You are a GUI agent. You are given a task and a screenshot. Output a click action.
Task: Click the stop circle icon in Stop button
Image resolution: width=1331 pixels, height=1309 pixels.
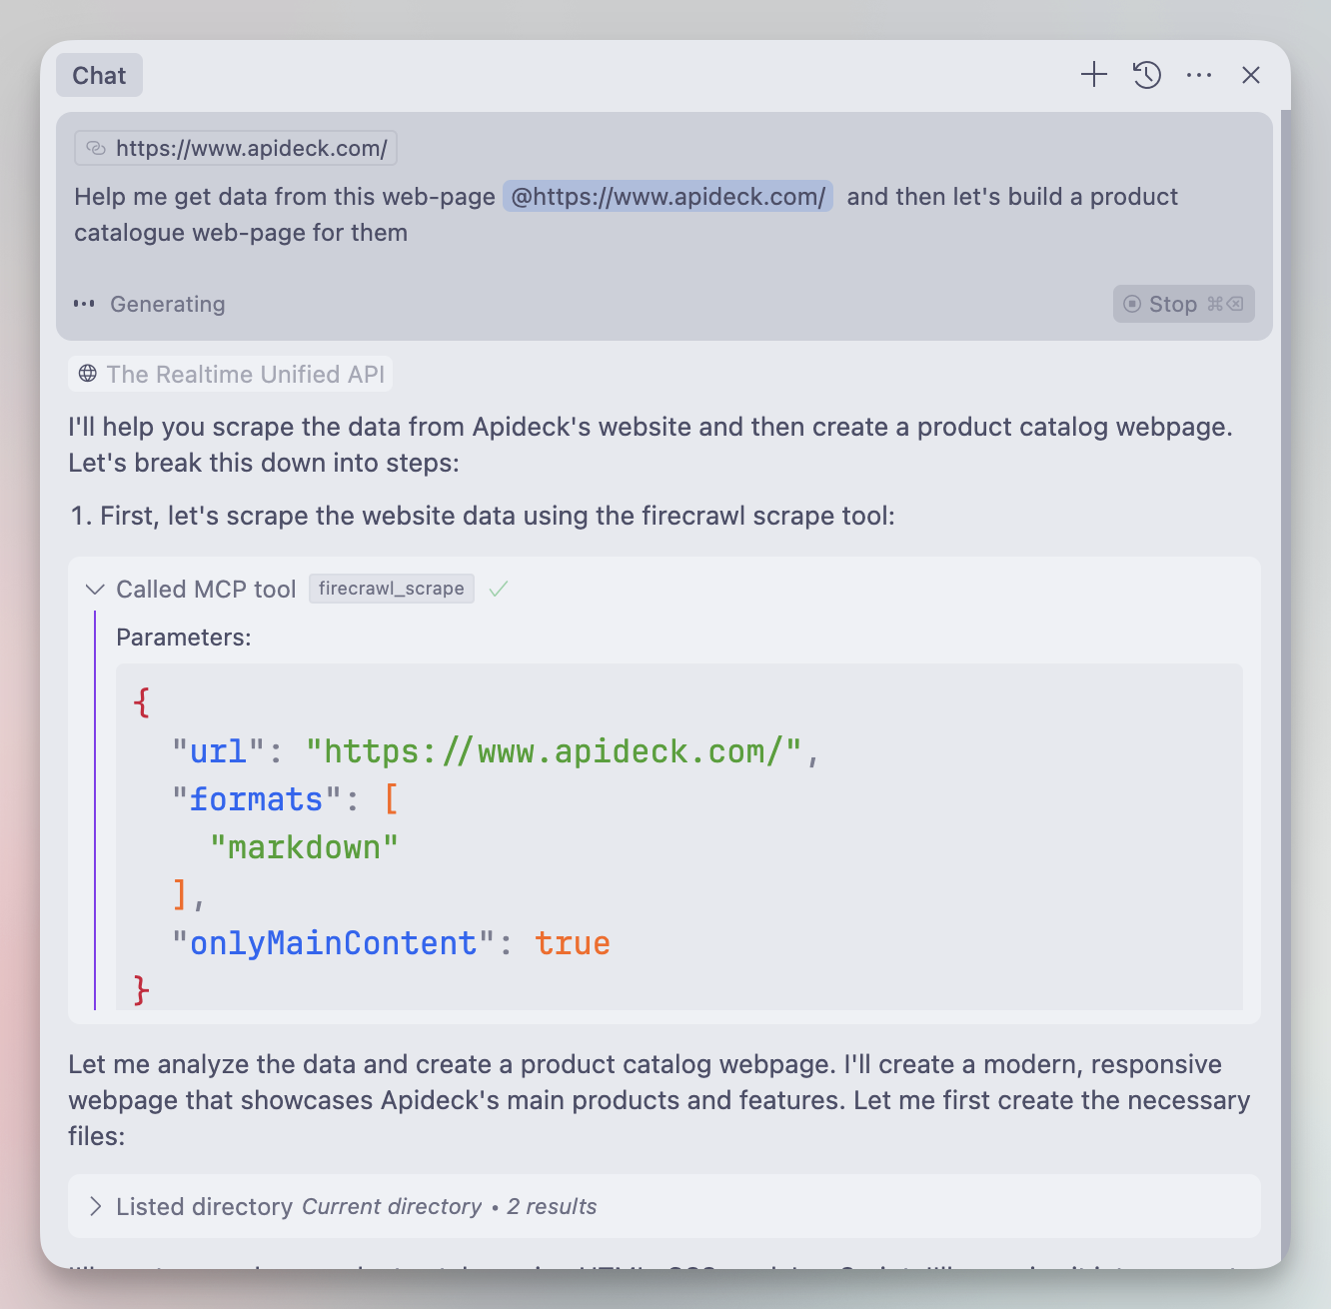click(x=1132, y=304)
